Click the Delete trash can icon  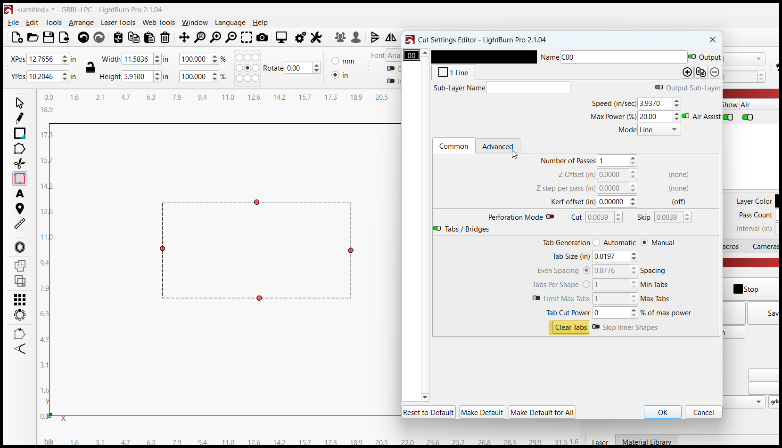point(165,38)
